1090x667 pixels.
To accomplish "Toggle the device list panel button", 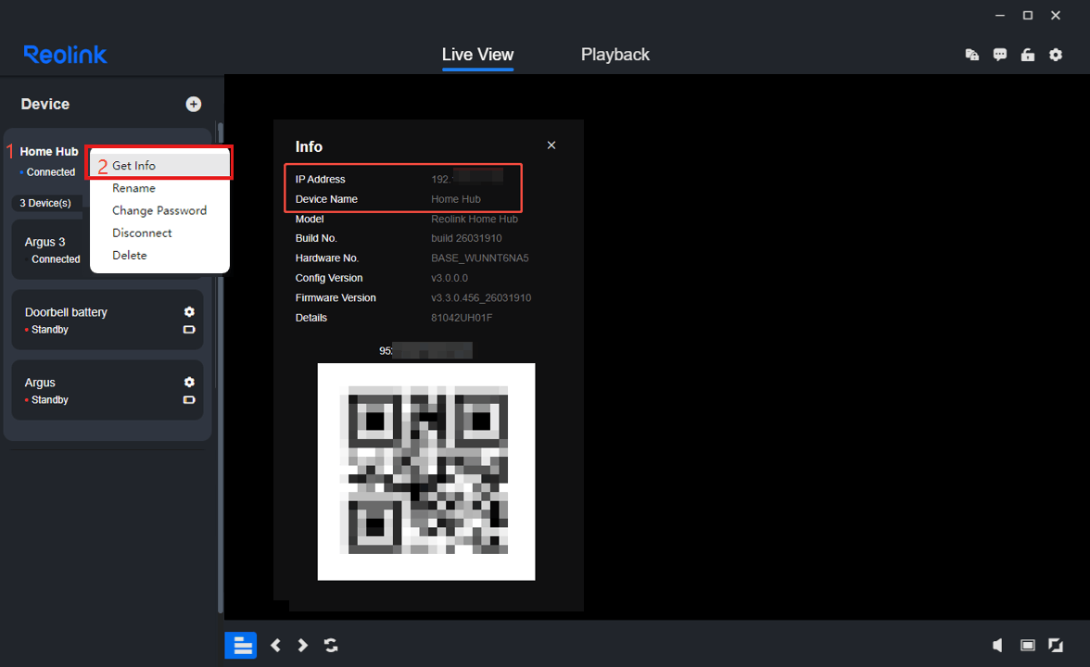I will [x=241, y=646].
